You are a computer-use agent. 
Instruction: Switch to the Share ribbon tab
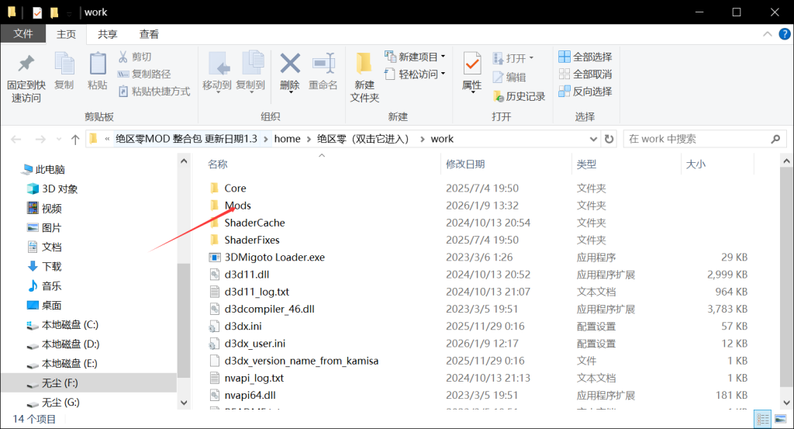point(107,34)
